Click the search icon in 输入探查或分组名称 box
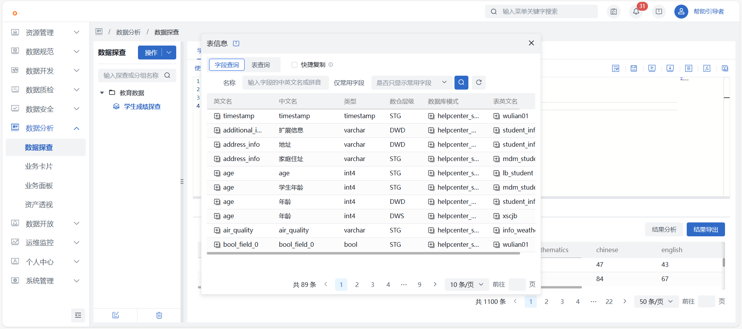 click(167, 75)
